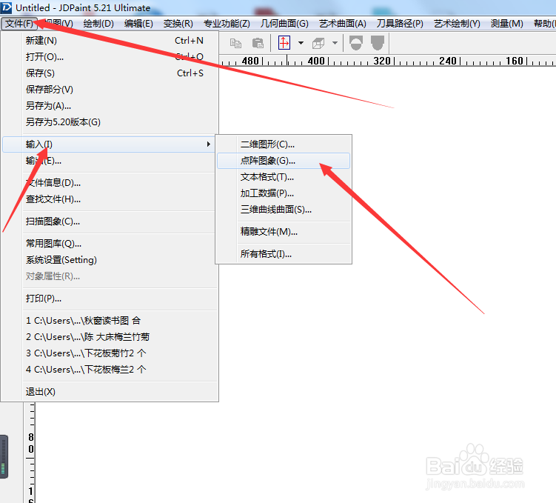Open the 测量(M) menu

click(506, 24)
